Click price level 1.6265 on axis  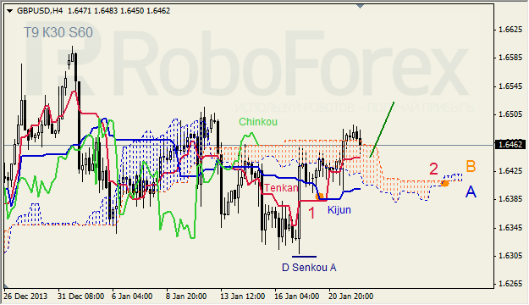pos(510,284)
